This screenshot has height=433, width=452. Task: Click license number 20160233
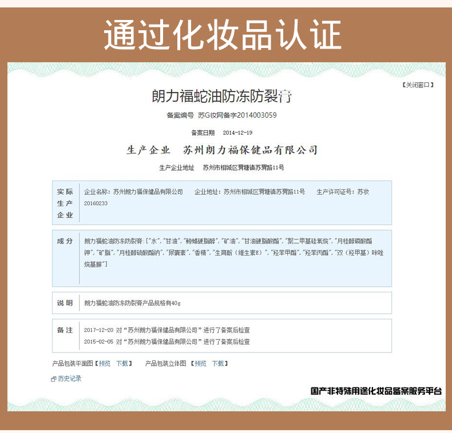point(96,203)
